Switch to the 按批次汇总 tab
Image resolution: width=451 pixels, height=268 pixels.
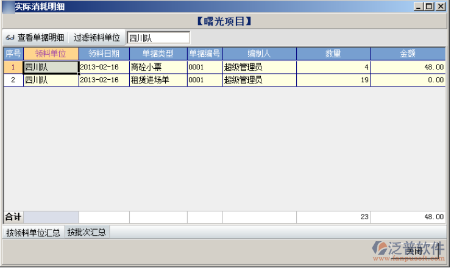[87, 232]
